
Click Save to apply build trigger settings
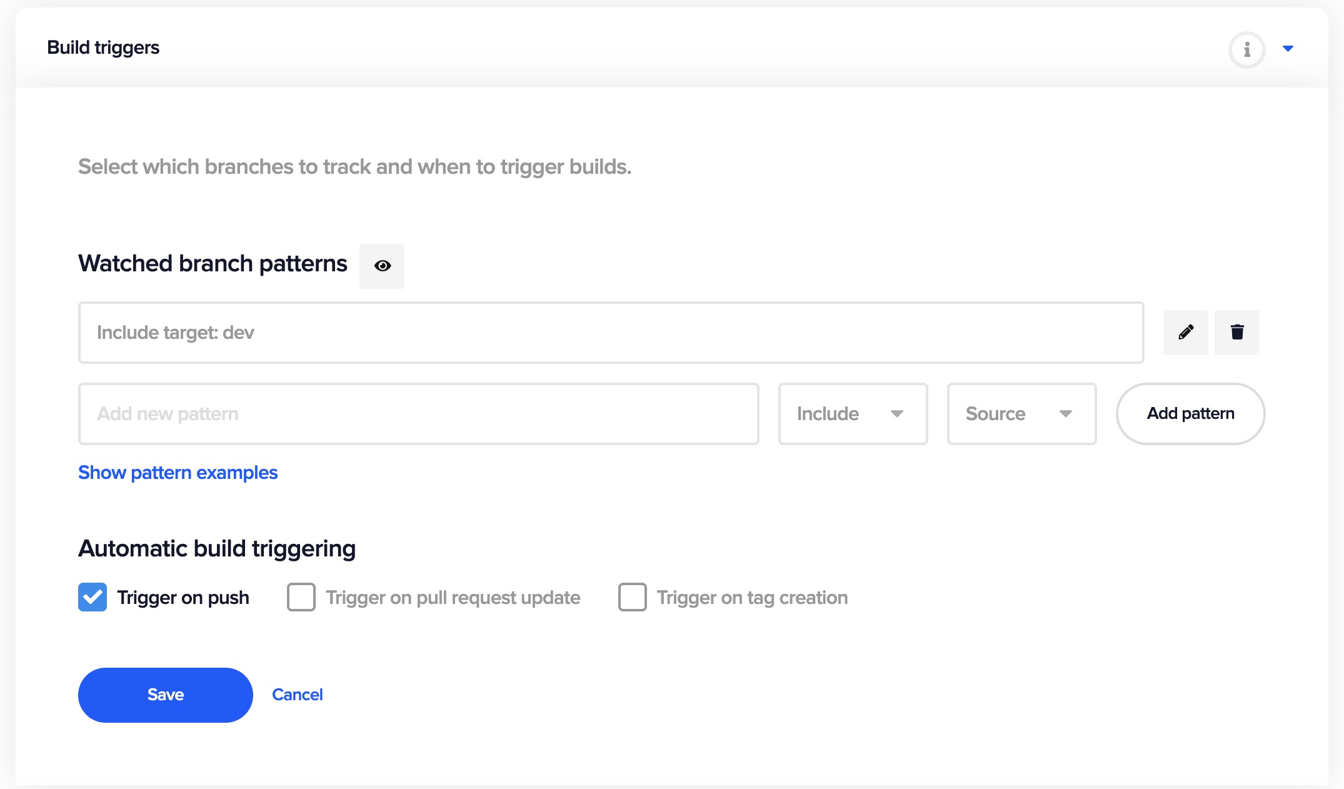coord(165,694)
